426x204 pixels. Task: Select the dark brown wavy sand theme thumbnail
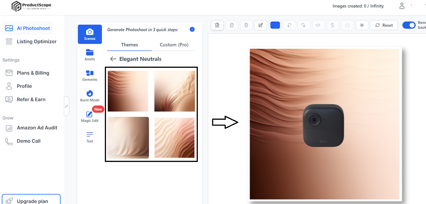click(x=128, y=91)
